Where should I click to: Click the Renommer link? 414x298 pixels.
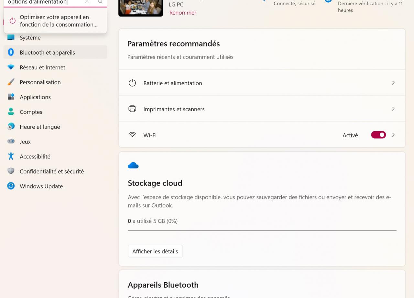pos(183,13)
